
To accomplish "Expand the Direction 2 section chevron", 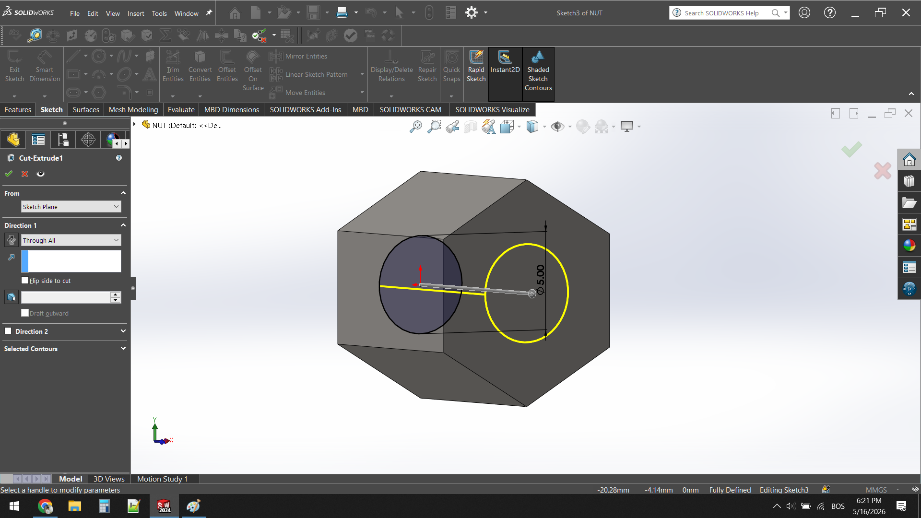I will click(123, 331).
